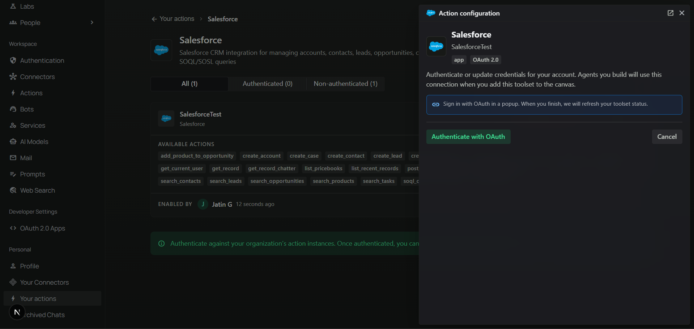Click the People group icon

pos(13,22)
